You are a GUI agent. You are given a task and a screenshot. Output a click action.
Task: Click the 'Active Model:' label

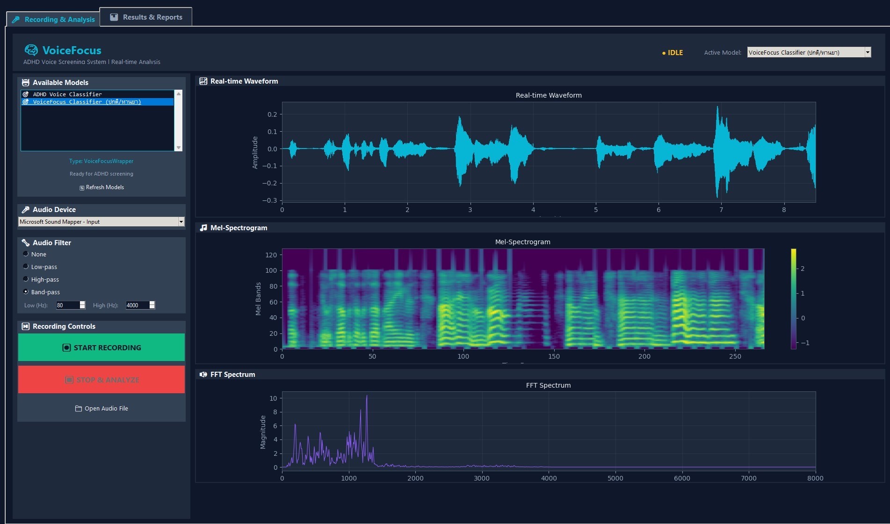click(723, 53)
